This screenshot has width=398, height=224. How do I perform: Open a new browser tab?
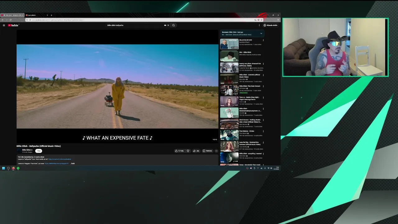51,15
